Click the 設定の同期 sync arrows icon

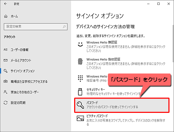point(6,103)
